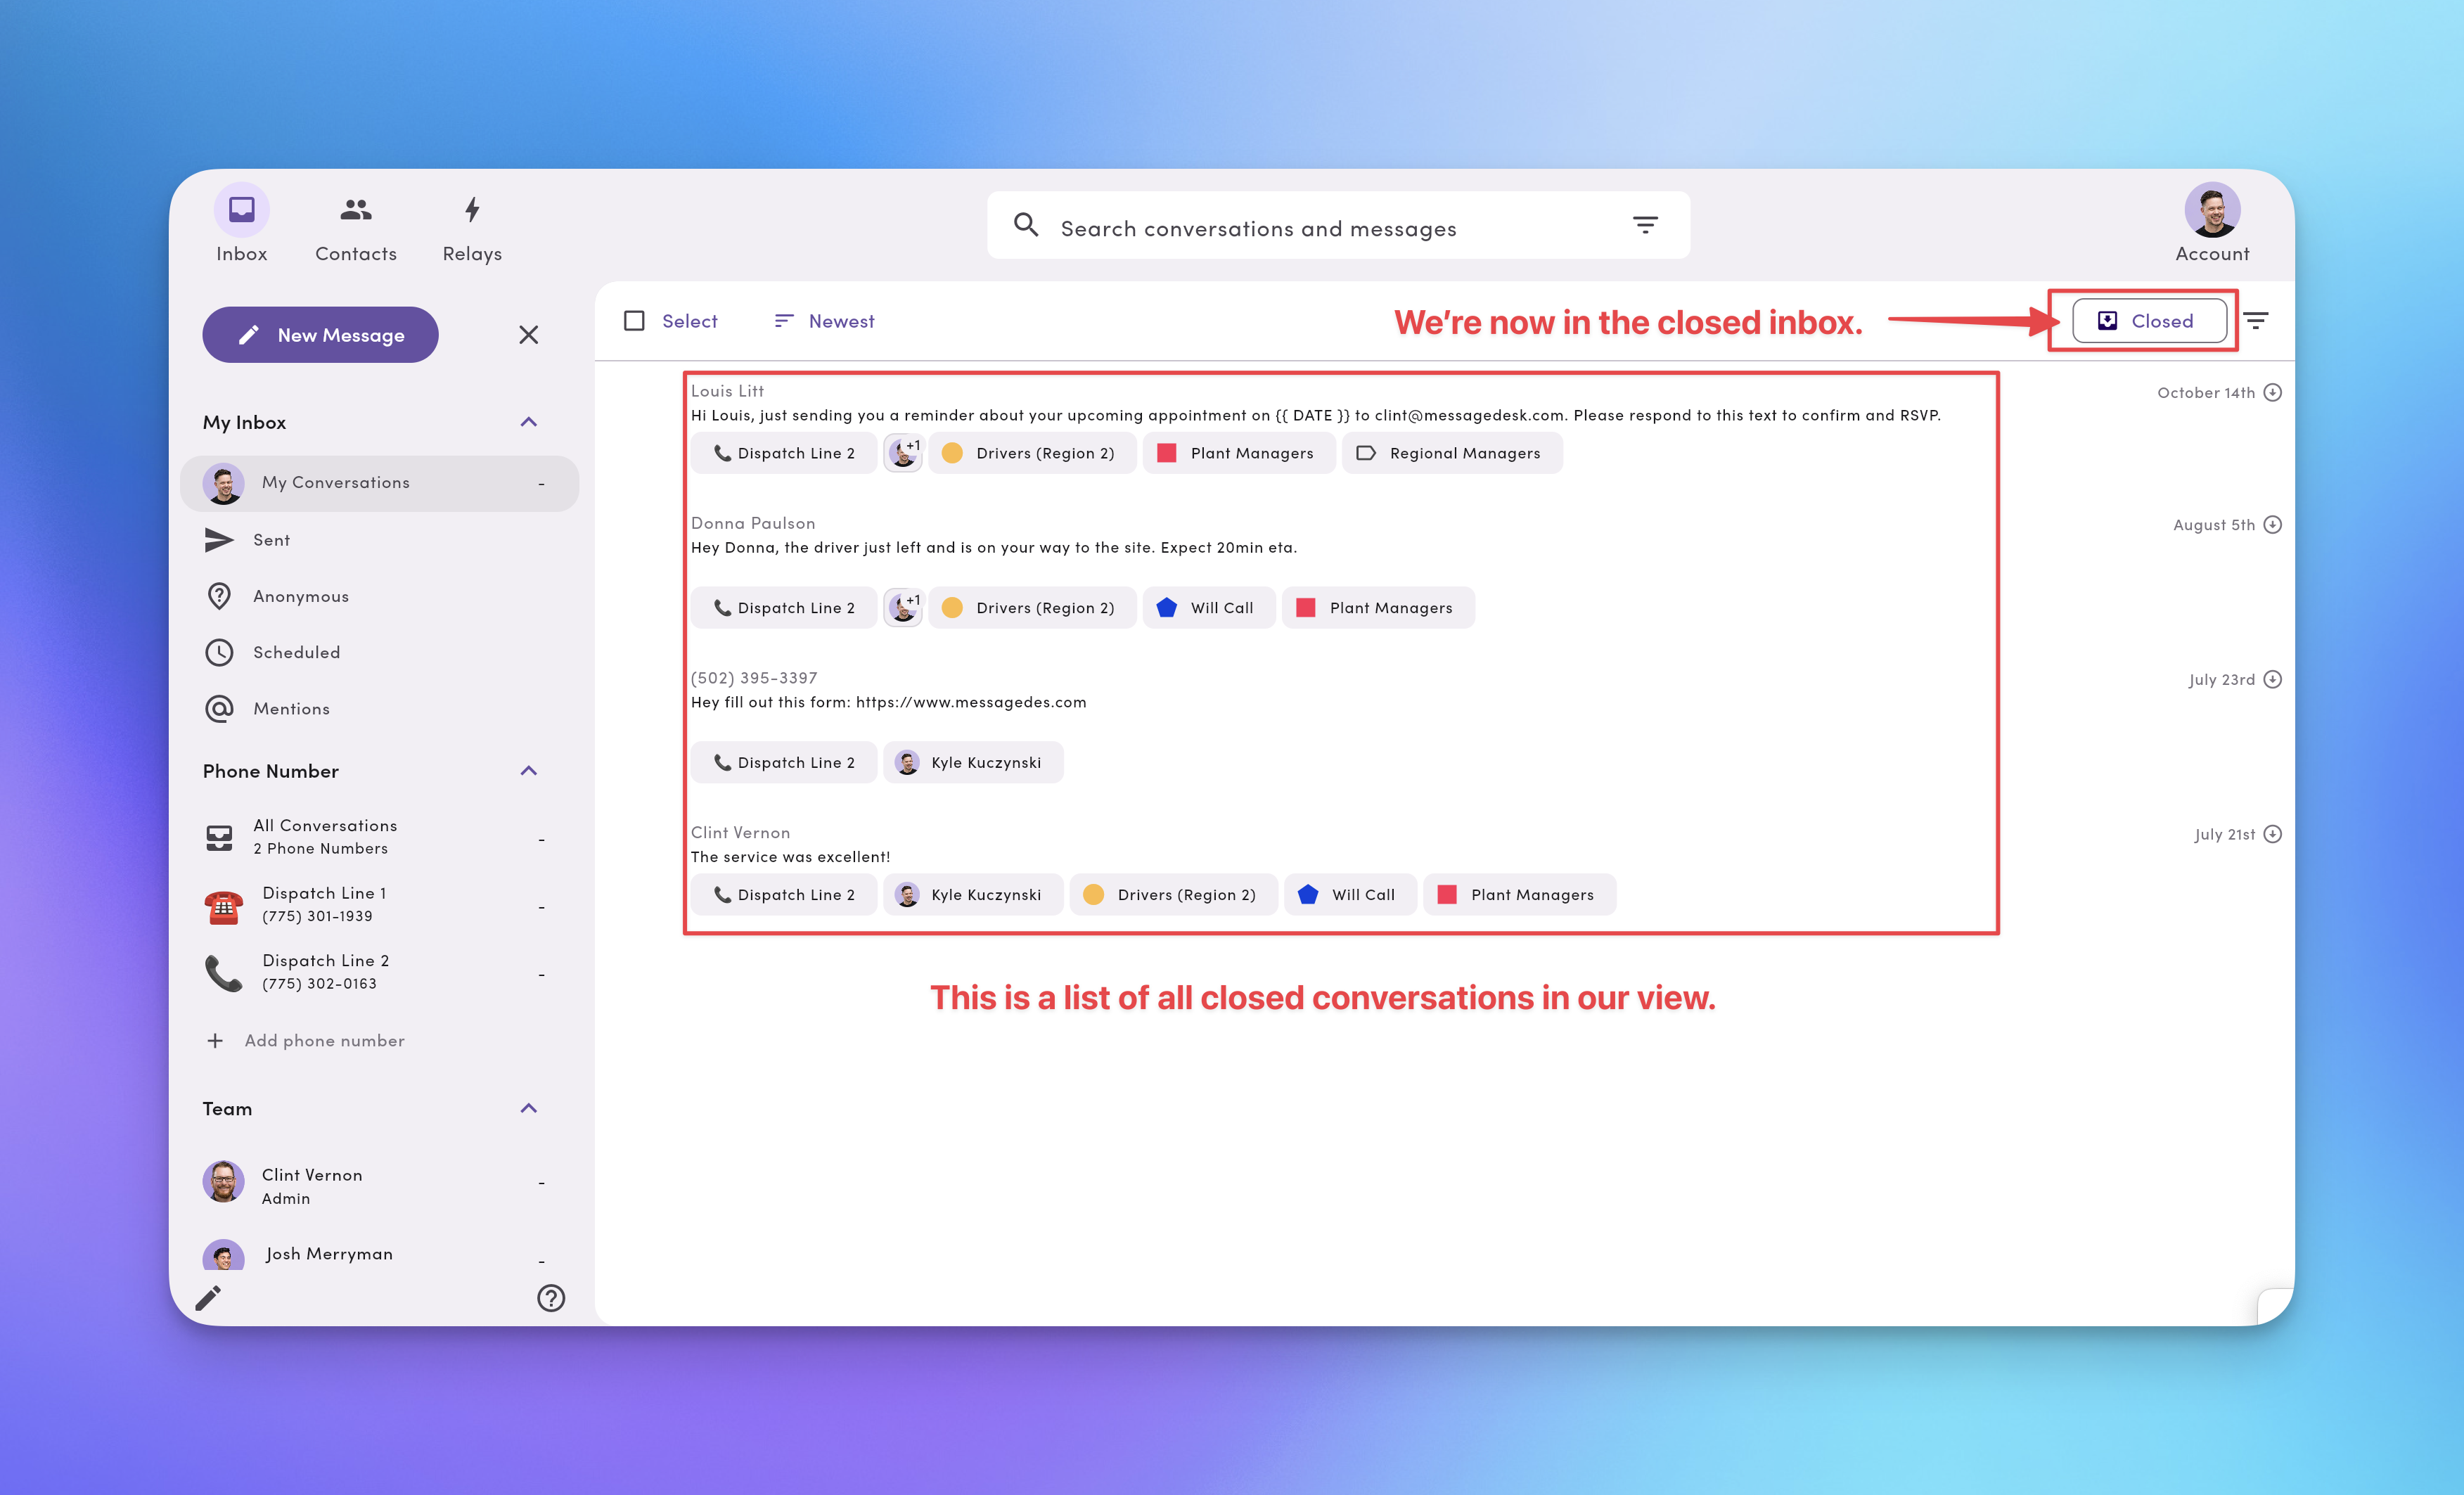Collapse the My Inbox section
This screenshot has height=1495, width=2464.
529,422
